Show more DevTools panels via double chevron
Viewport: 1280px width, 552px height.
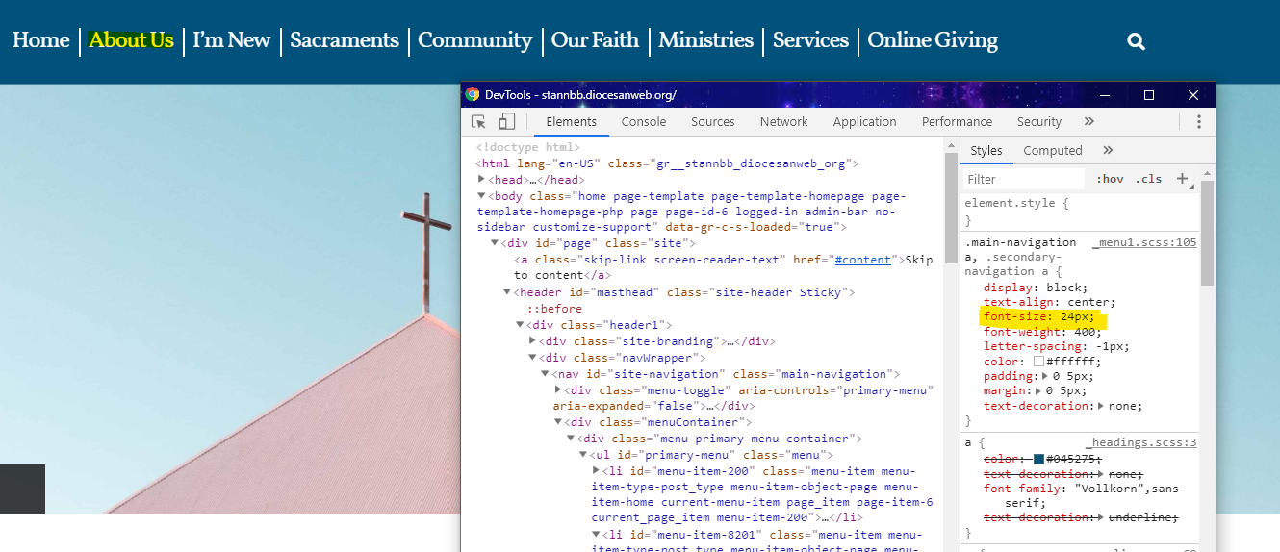coord(1089,122)
